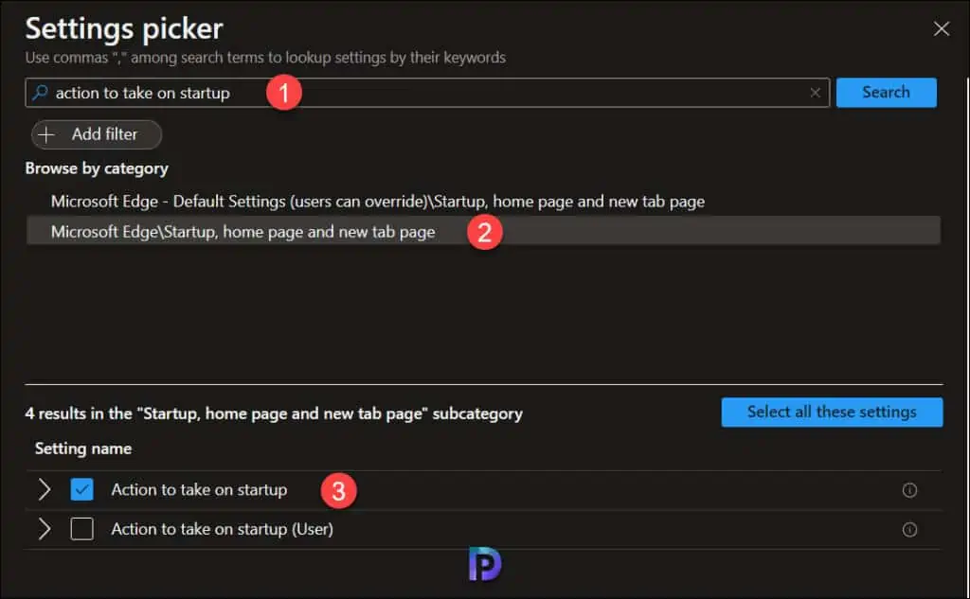Expand the Action to take on startup row
970x599 pixels.
44,489
